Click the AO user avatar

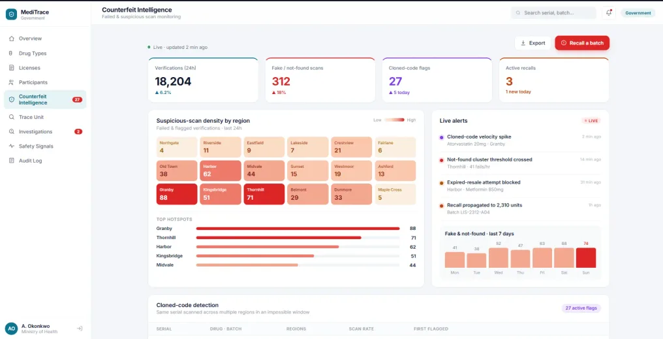coord(11,329)
